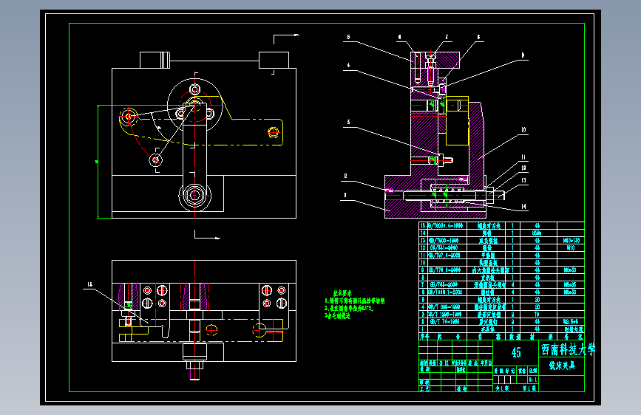The image size is (641, 415).
Task: Click the GB/T41-2000 standard cell
Action: (443, 248)
